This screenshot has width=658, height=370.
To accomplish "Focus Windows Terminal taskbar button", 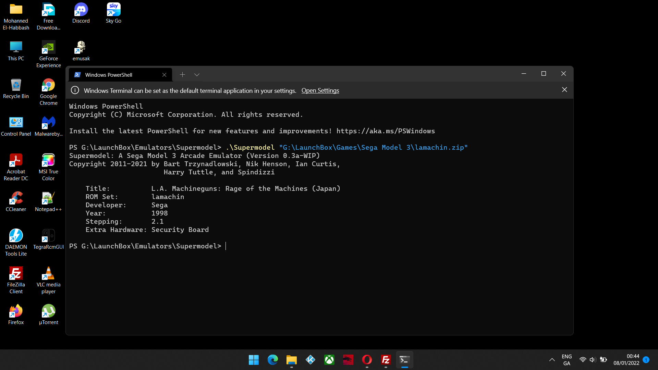I will click(405, 360).
